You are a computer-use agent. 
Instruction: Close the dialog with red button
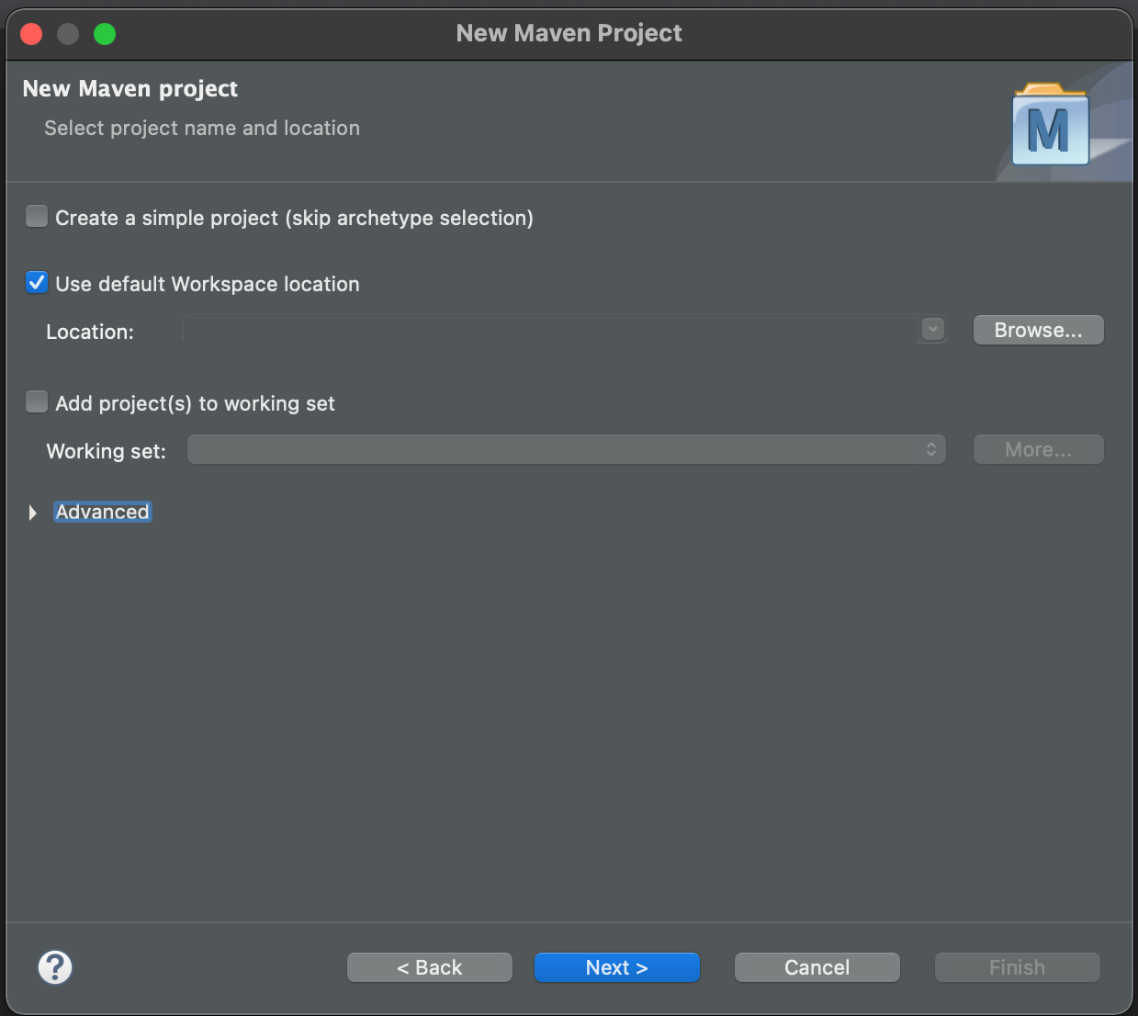point(31,34)
